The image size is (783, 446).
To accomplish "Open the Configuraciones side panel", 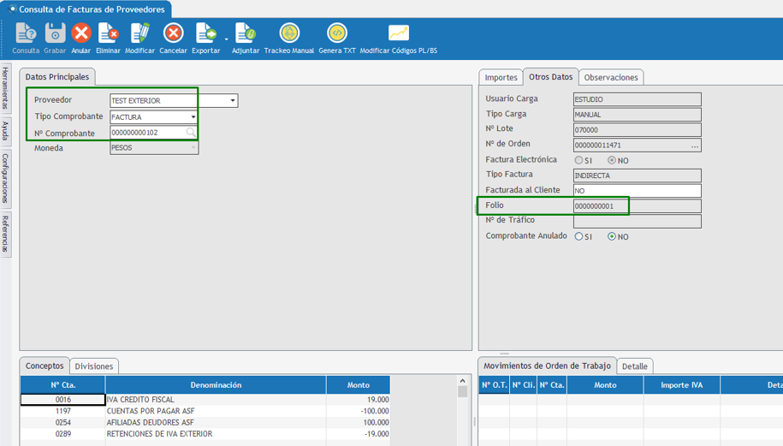I will pos(5,178).
